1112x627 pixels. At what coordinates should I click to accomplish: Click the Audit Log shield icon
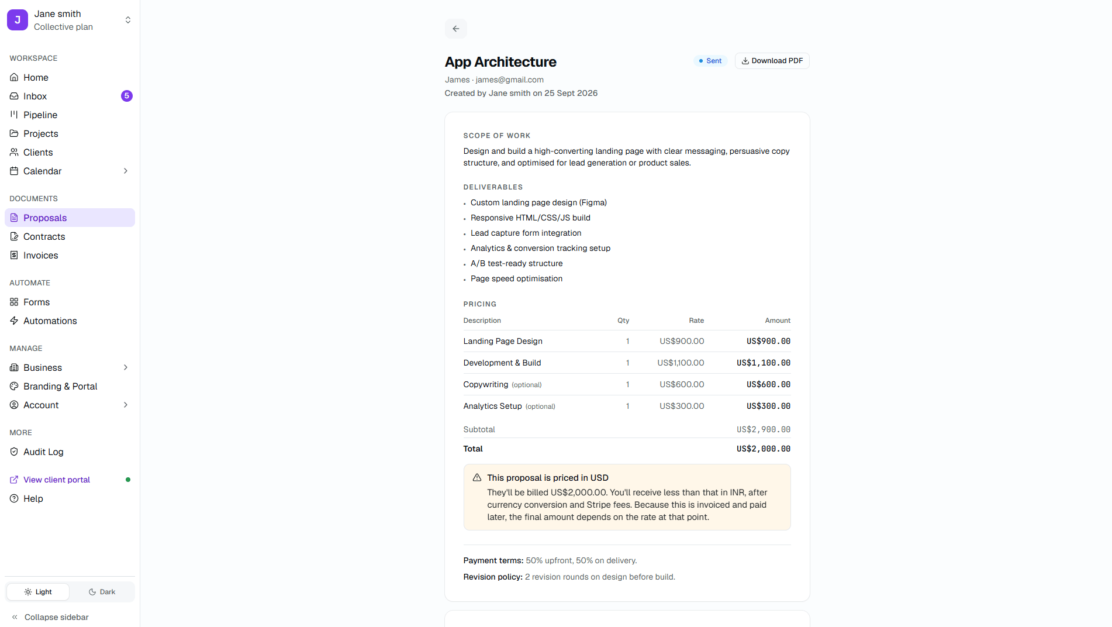(14, 452)
